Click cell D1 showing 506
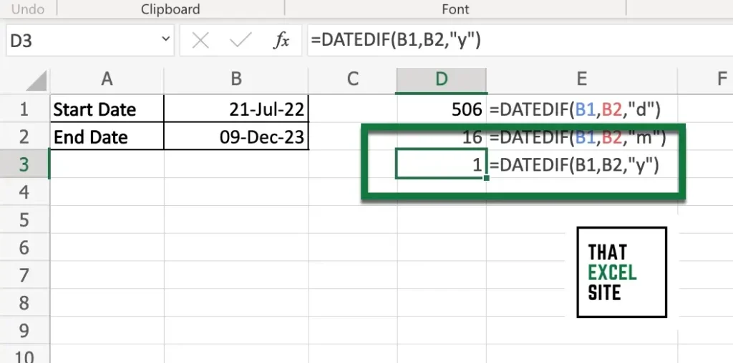733x363 pixels. [x=442, y=109]
